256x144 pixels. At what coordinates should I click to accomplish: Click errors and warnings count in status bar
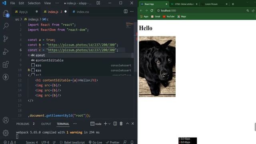pos(10,142)
